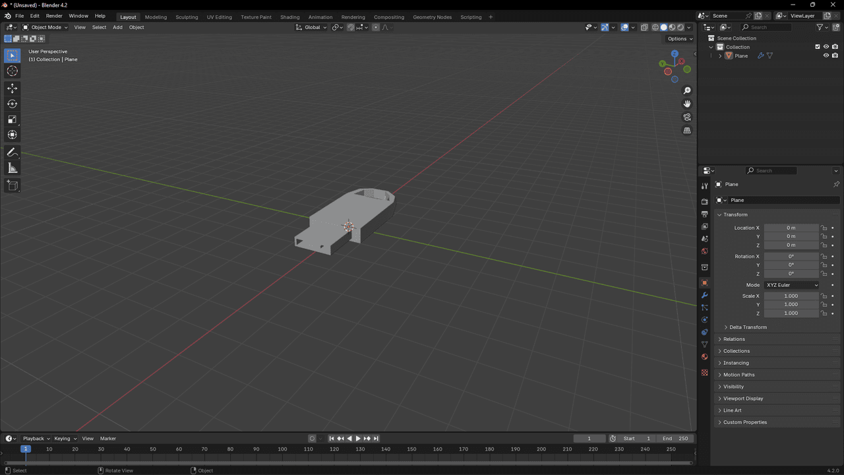
Task: Select the Measure tool
Action: (12, 168)
